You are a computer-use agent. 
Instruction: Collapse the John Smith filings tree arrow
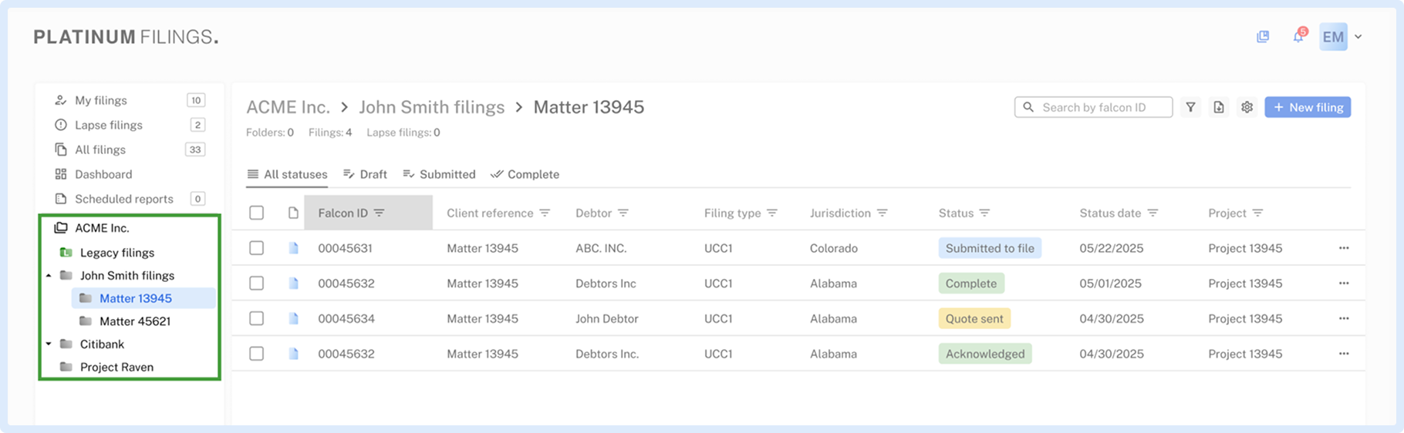click(49, 275)
